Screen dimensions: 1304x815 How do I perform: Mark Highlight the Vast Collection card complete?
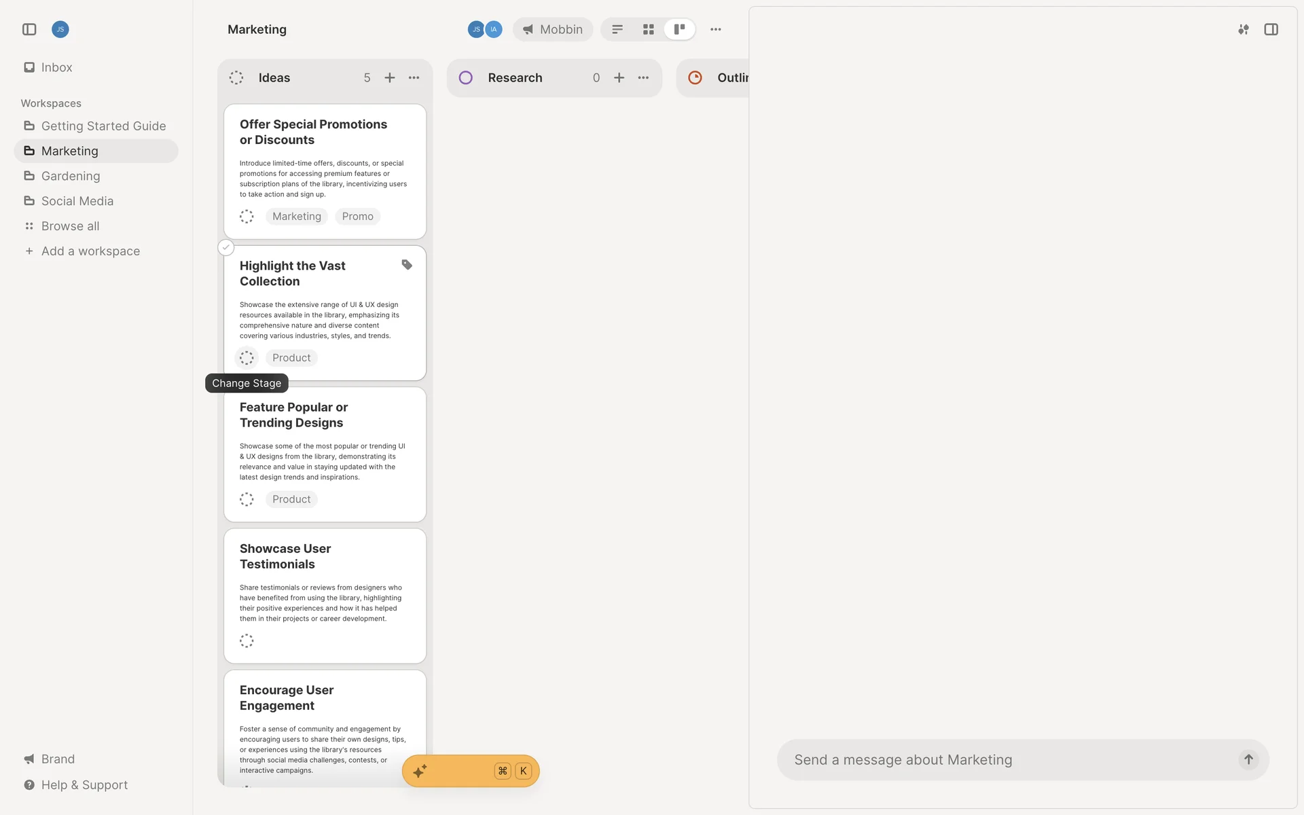point(226,248)
